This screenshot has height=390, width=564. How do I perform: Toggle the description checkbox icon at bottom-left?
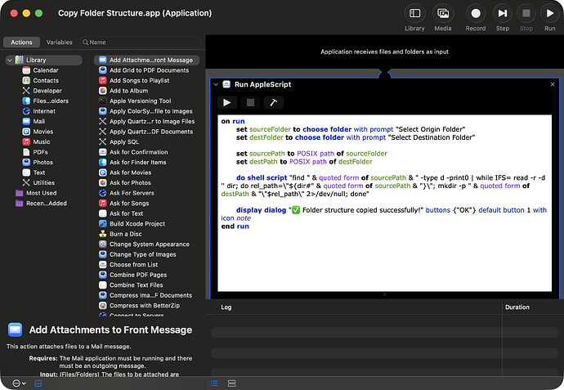pos(38,383)
